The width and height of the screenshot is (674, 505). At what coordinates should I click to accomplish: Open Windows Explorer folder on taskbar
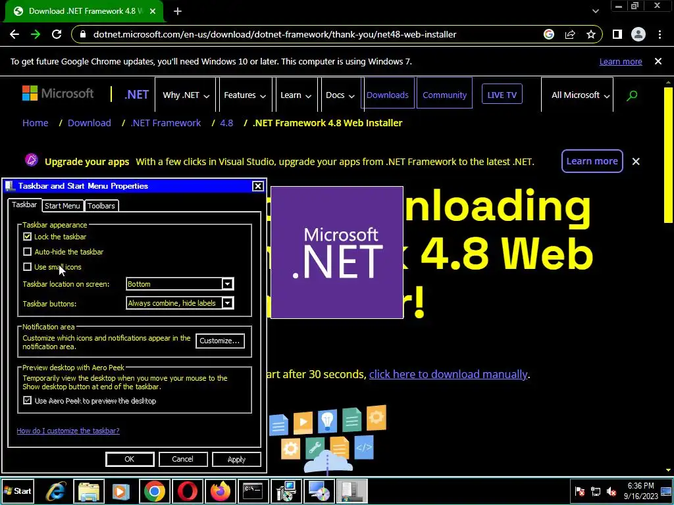click(89, 491)
